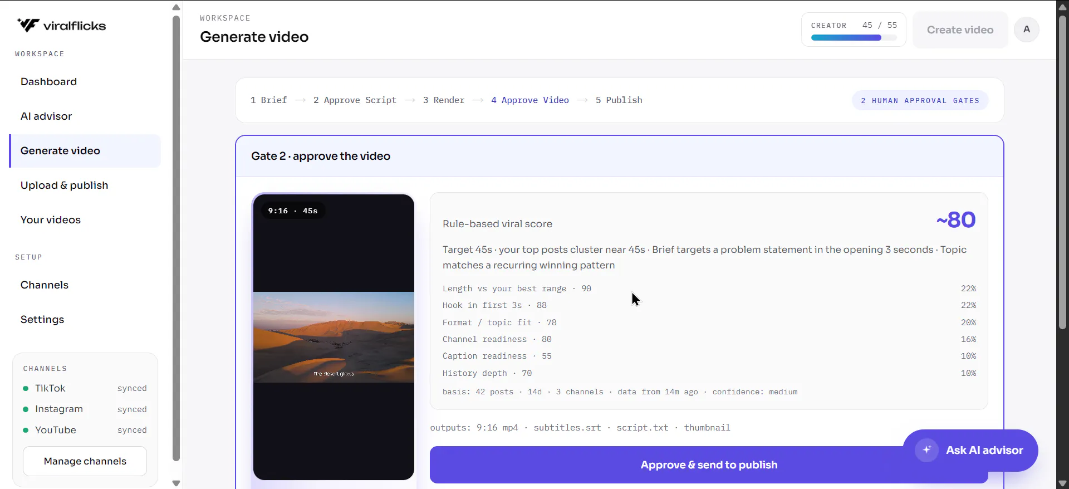
Task: Go to AI advisor page
Action: (x=85, y=116)
